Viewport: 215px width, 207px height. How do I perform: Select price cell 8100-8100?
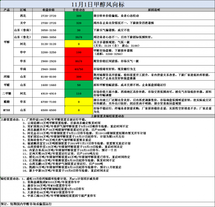coord(49,77)
